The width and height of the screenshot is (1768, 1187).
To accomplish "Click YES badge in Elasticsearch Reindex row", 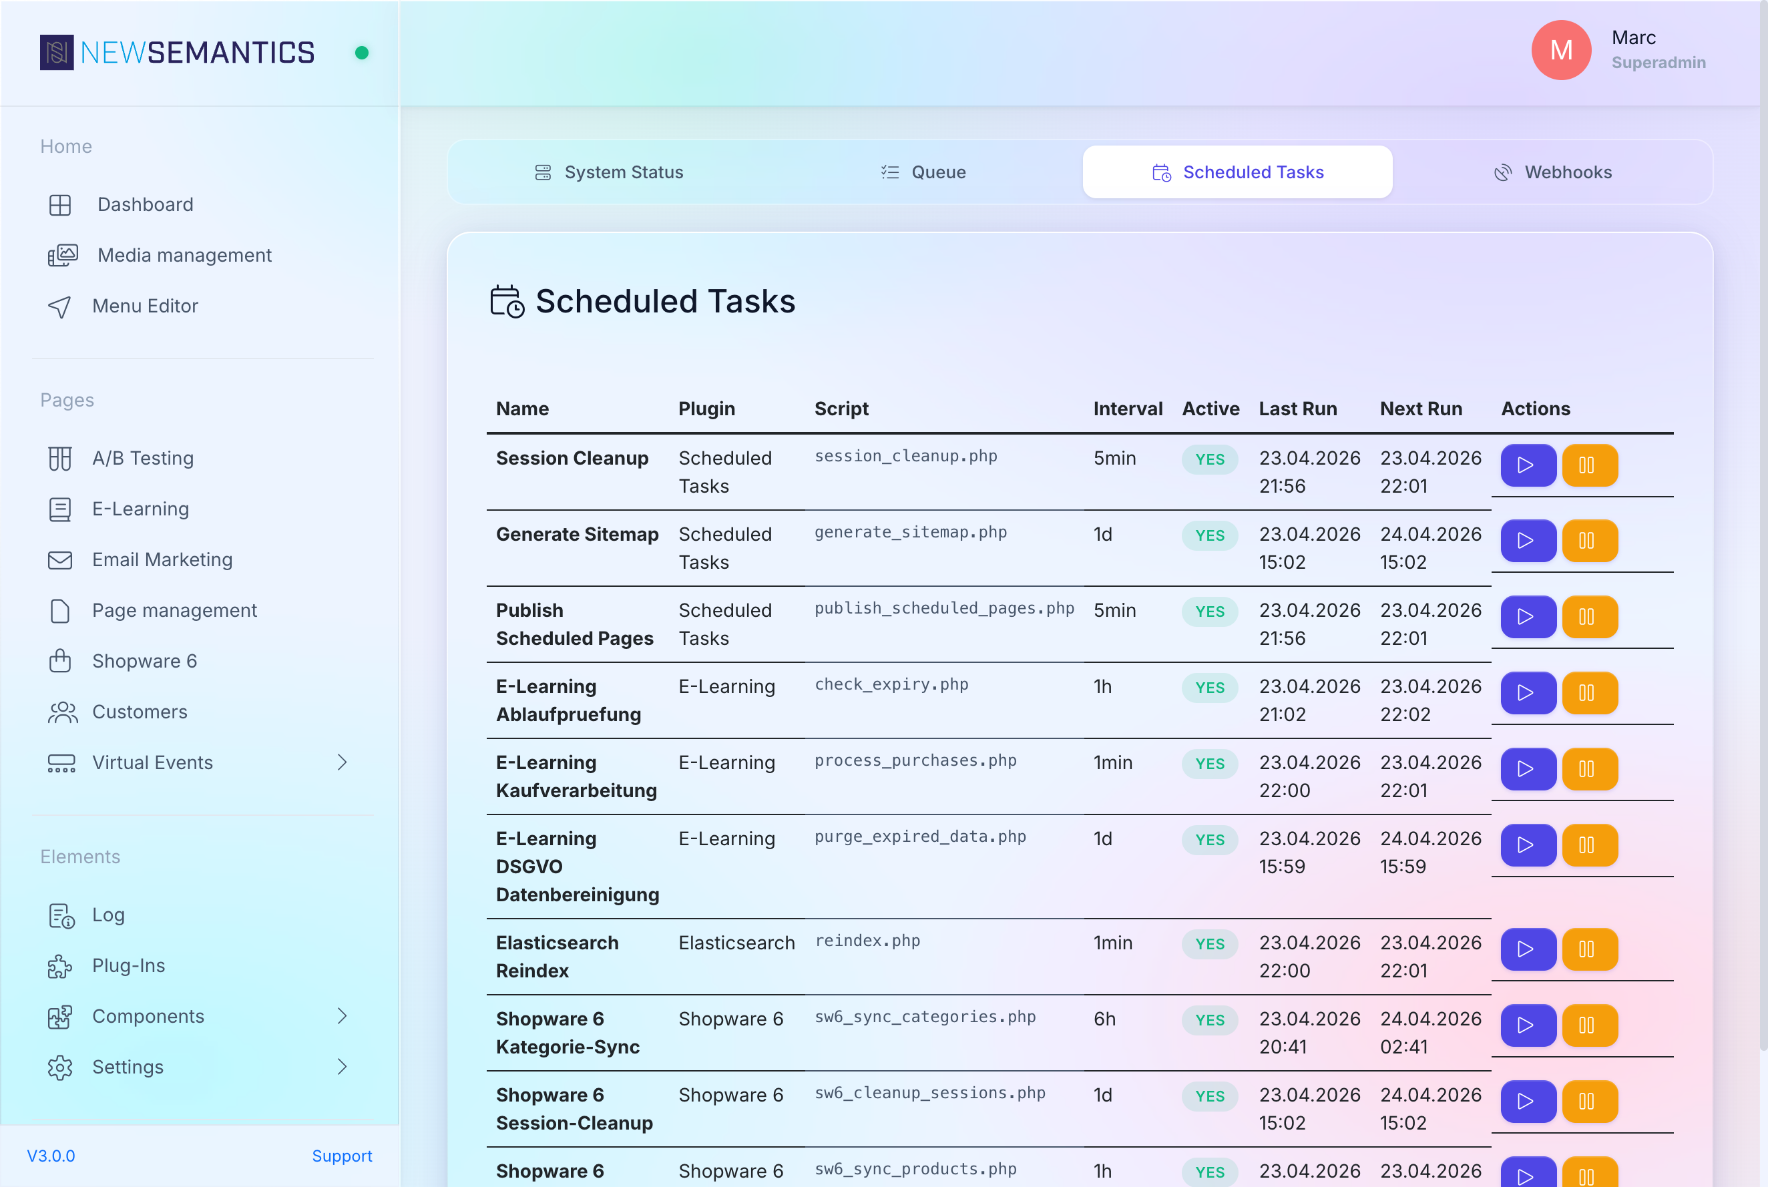I will pyautogui.click(x=1210, y=944).
